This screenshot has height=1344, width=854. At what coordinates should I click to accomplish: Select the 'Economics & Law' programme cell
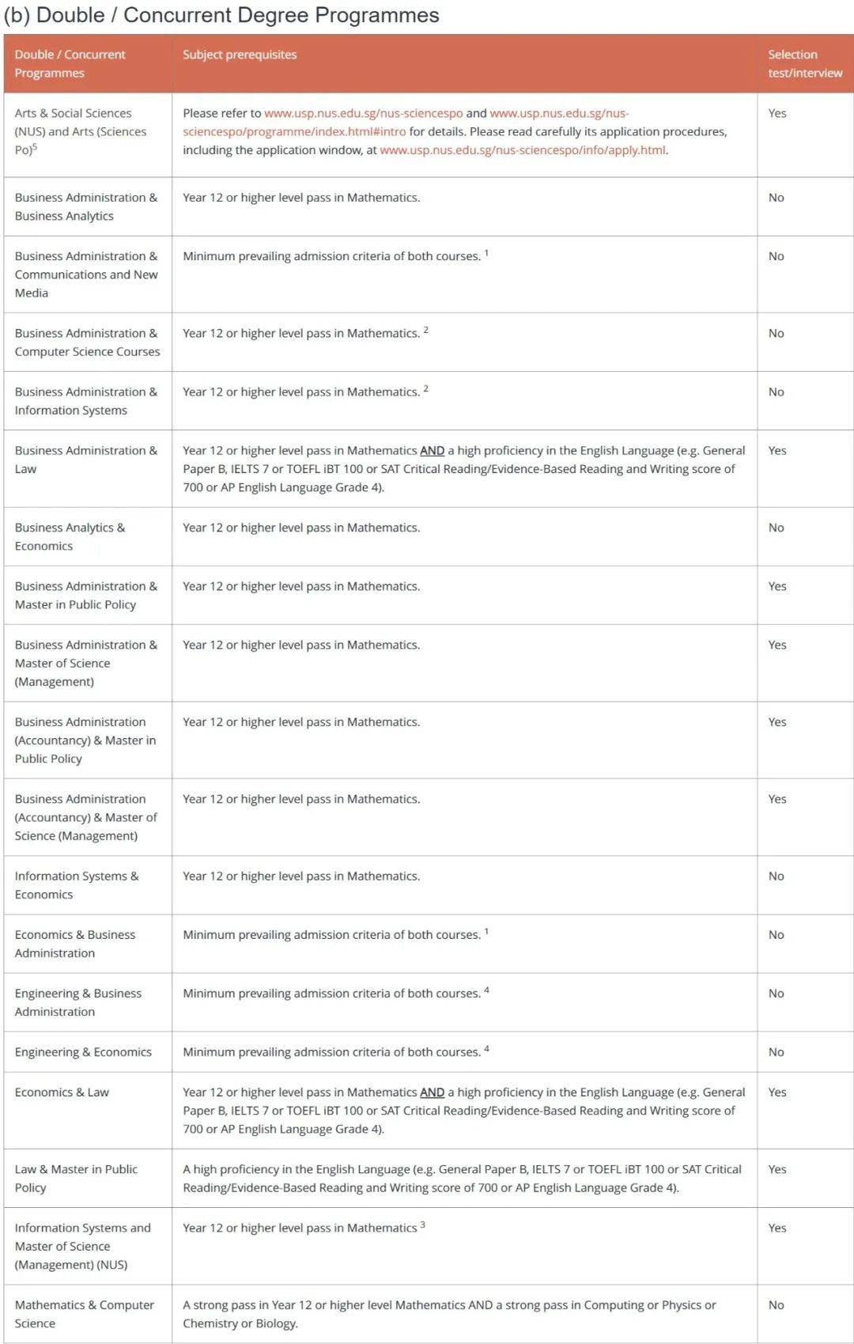[x=62, y=1092]
